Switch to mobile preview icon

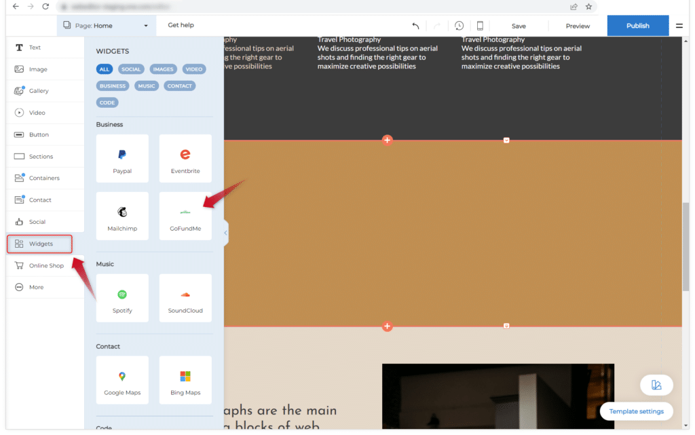480,26
